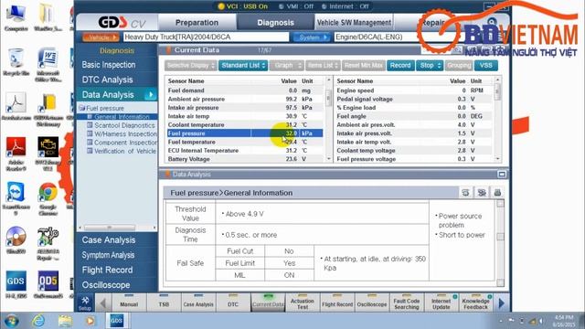Image resolution: width=585 pixels, height=329 pixels.
Task: Switch to GDS in the taskbar
Action: click(117, 321)
